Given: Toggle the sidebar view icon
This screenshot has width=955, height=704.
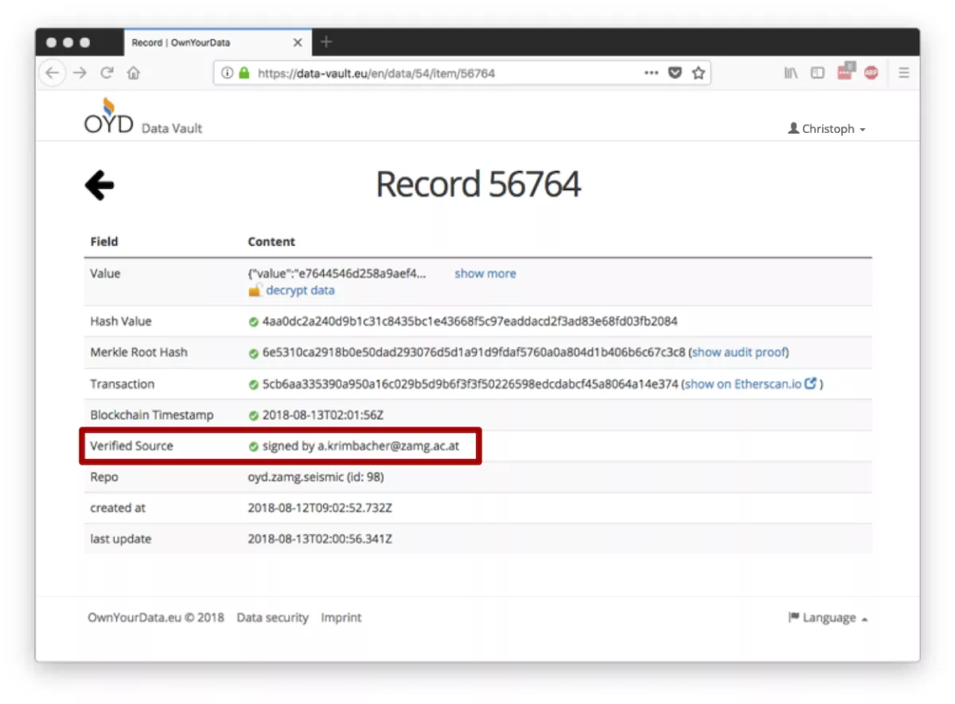Looking at the screenshot, I should coord(817,73).
